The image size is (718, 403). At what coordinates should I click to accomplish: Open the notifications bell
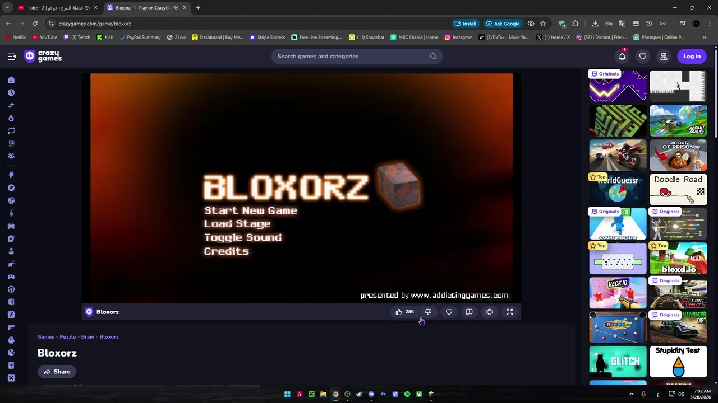click(x=622, y=56)
